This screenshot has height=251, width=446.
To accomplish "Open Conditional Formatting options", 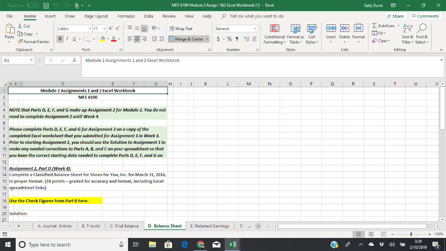I will 274,35.
